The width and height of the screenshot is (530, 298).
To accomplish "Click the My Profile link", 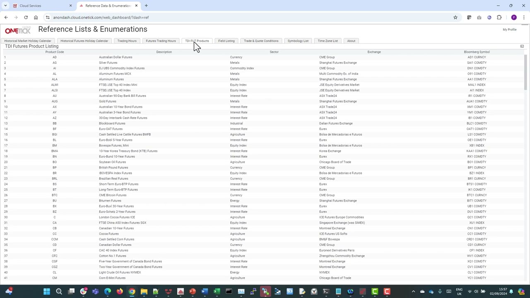I will pos(509,29).
